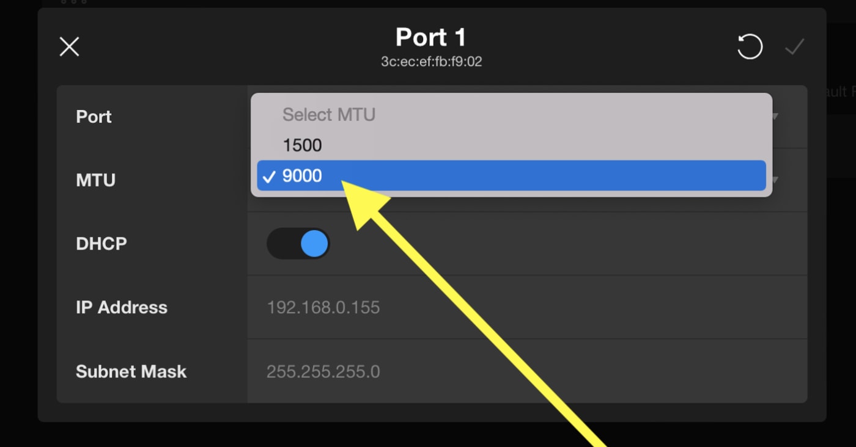The width and height of the screenshot is (856, 447).
Task: Toggle the DHCP switch
Action: pos(298,244)
